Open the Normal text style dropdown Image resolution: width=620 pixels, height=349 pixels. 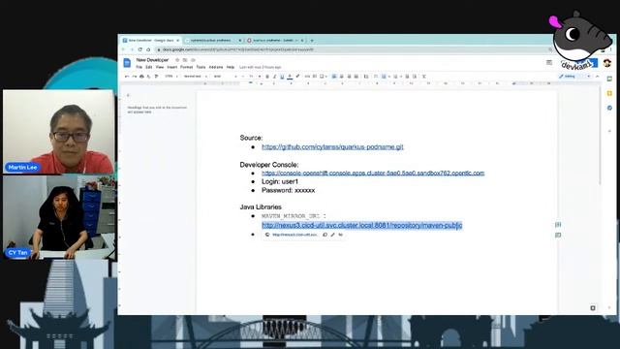tap(195, 76)
